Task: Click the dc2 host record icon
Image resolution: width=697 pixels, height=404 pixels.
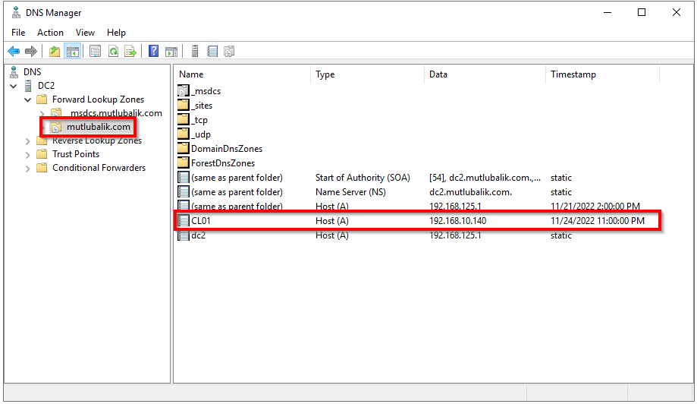Action: (183, 235)
